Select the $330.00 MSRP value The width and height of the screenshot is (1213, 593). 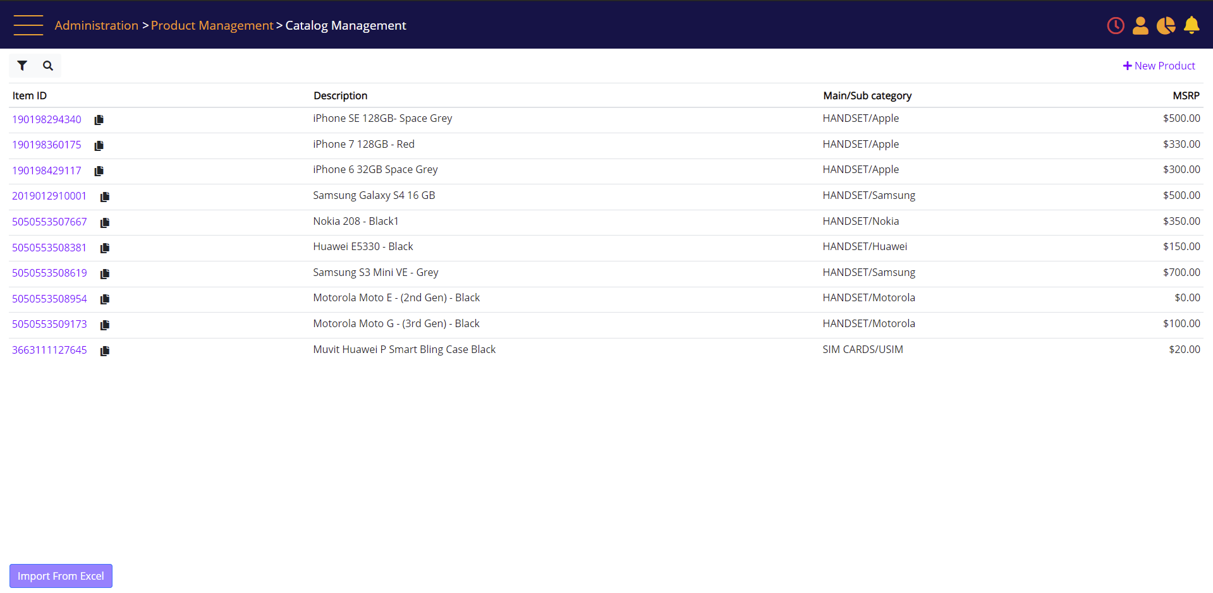point(1181,144)
